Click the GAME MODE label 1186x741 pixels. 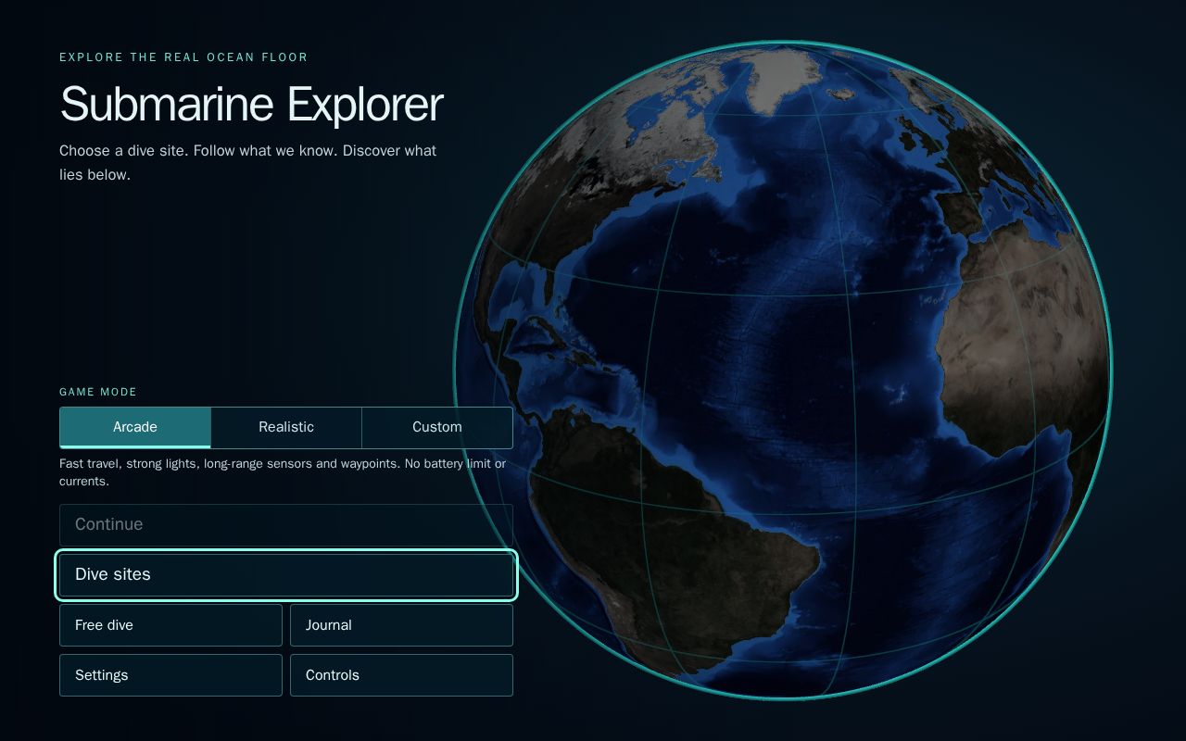[98, 392]
